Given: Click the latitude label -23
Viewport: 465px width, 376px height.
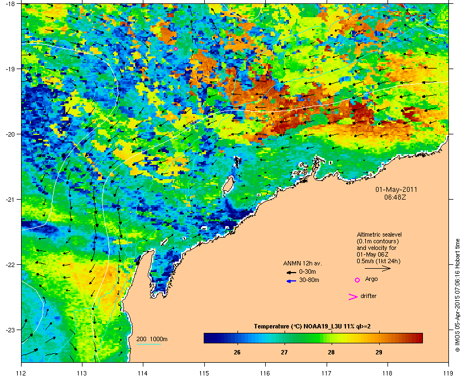Looking at the screenshot, I should pos(11,330).
